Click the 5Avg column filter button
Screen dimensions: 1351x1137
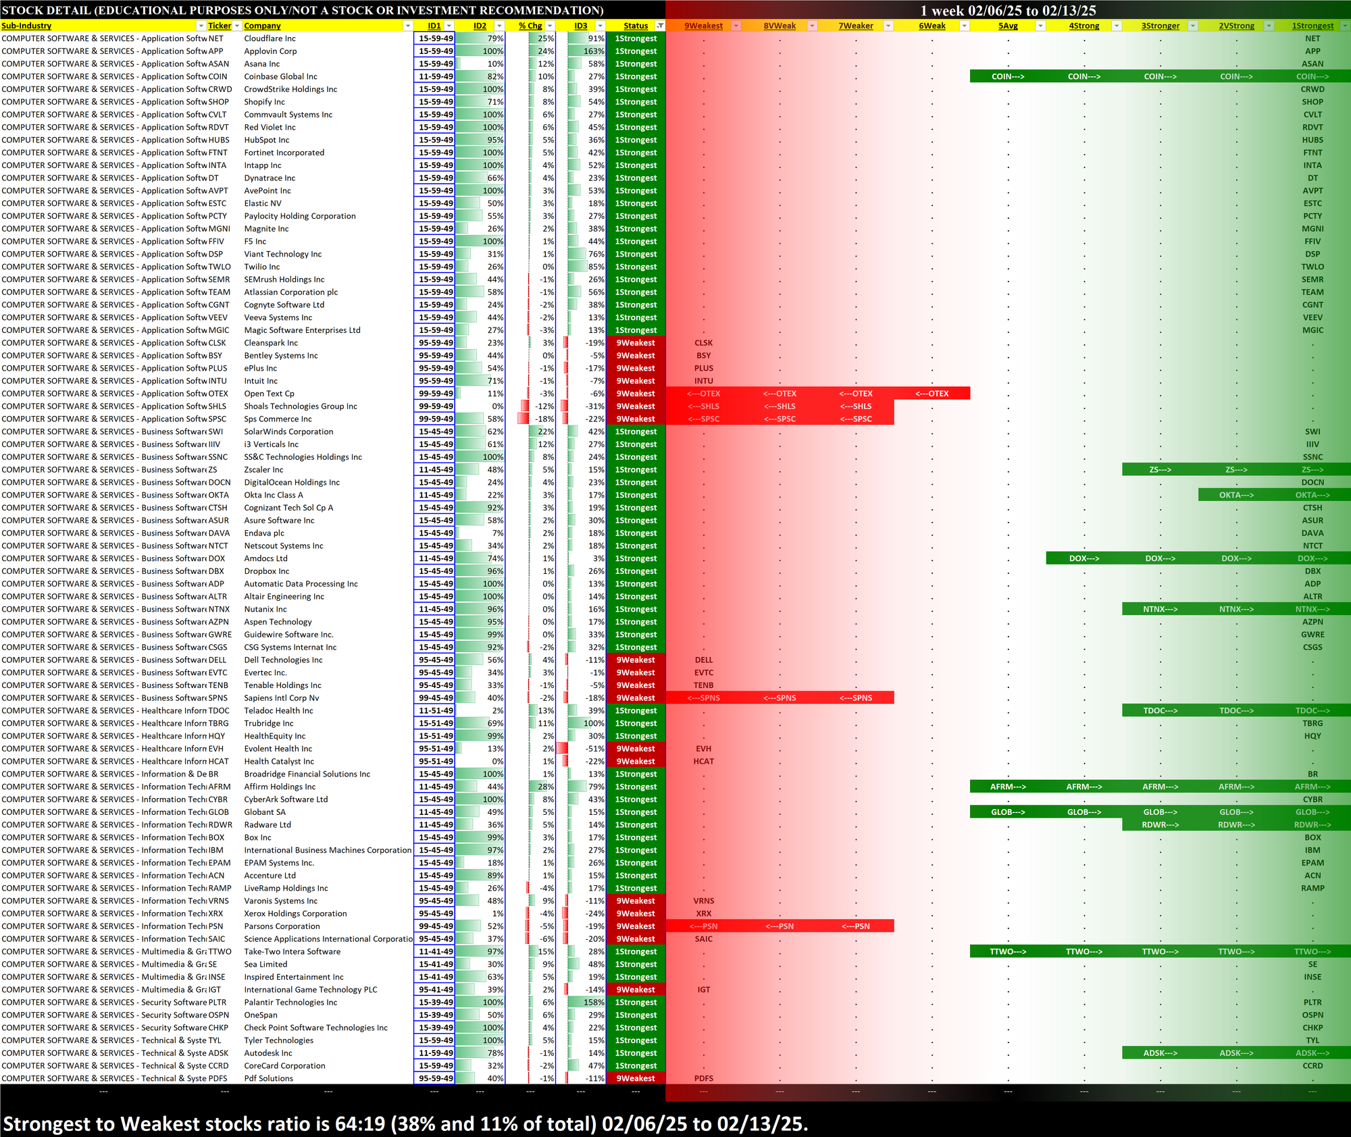tap(1040, 26)
